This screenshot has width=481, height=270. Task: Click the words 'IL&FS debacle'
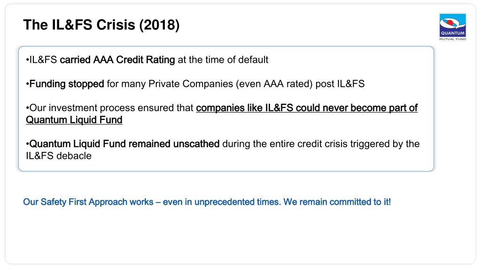point(59,156)
